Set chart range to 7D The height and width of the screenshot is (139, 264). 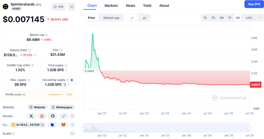pyautogui.click(x=213, y=18)
